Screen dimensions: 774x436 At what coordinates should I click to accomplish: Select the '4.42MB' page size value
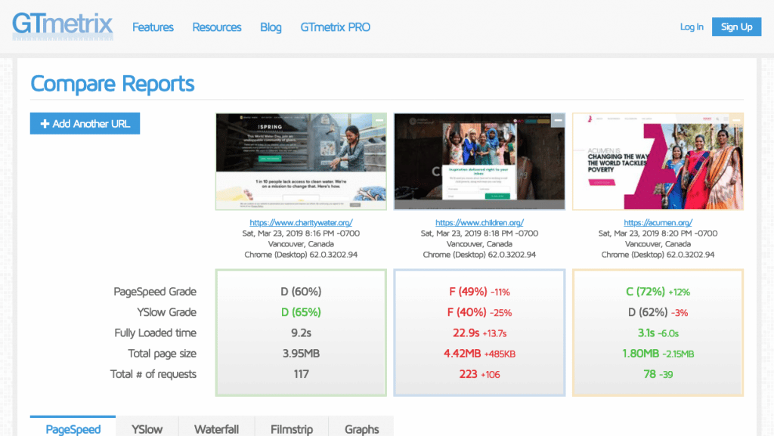[462, 354]
